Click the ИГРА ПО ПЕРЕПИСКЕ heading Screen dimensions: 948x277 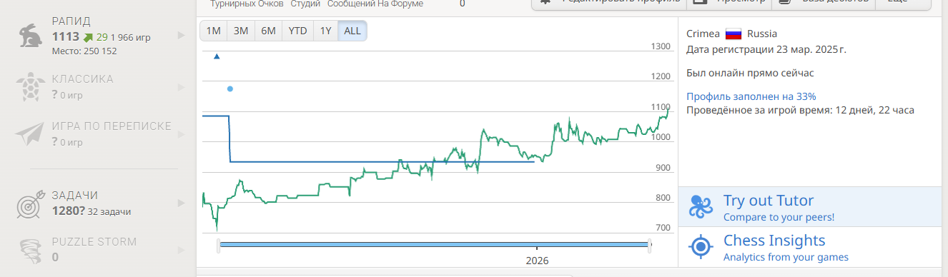[112, 126]
